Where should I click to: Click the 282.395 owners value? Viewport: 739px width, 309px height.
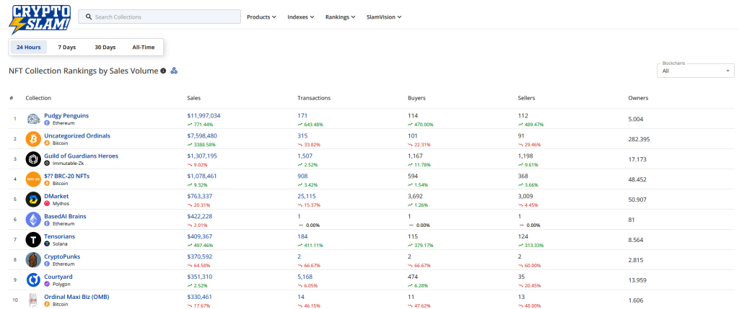tap(639, 139)
